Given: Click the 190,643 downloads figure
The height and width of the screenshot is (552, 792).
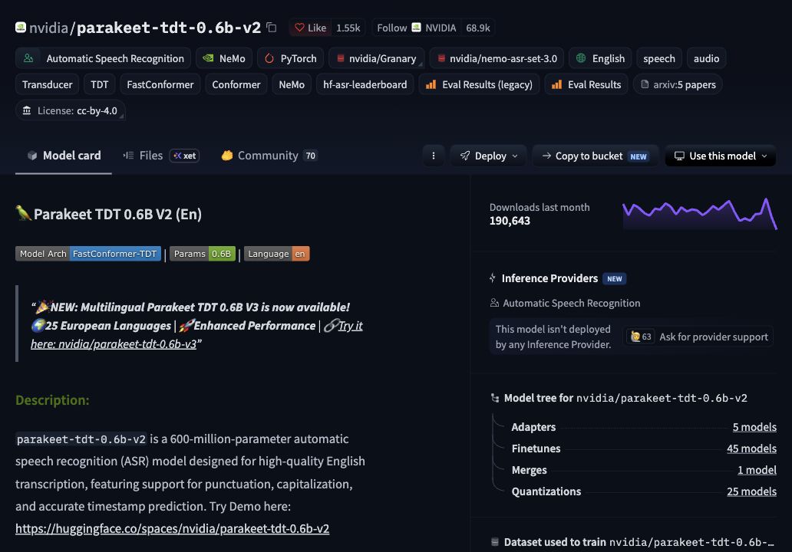Looking at the screenshot, I should [510, 221].
